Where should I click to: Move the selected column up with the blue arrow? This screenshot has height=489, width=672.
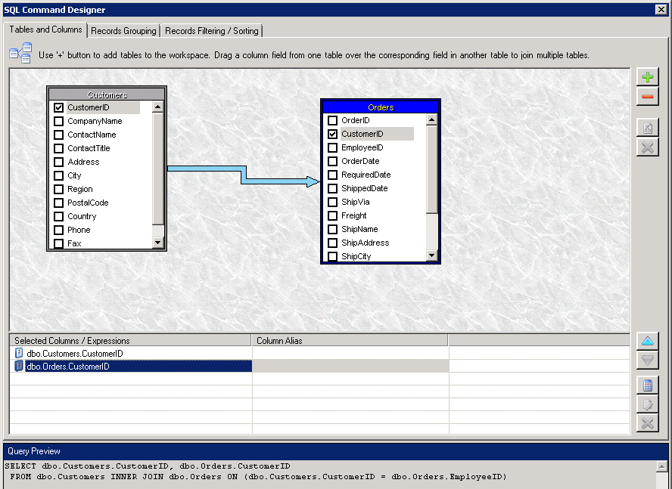(648, 339)
